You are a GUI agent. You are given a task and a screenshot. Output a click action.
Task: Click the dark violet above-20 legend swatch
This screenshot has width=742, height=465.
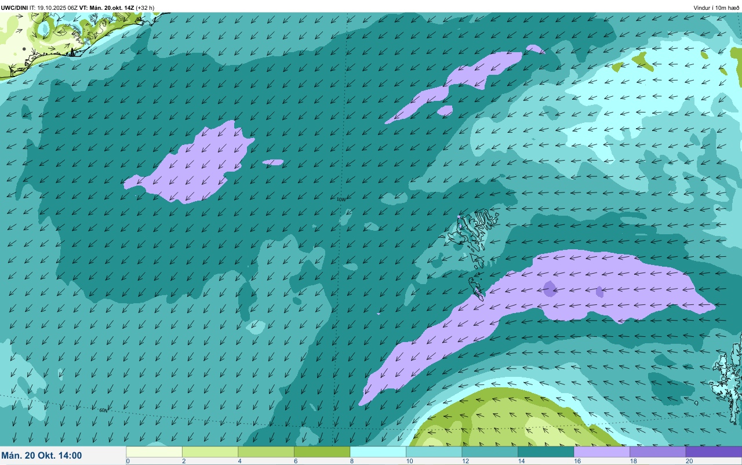(714, 452)
